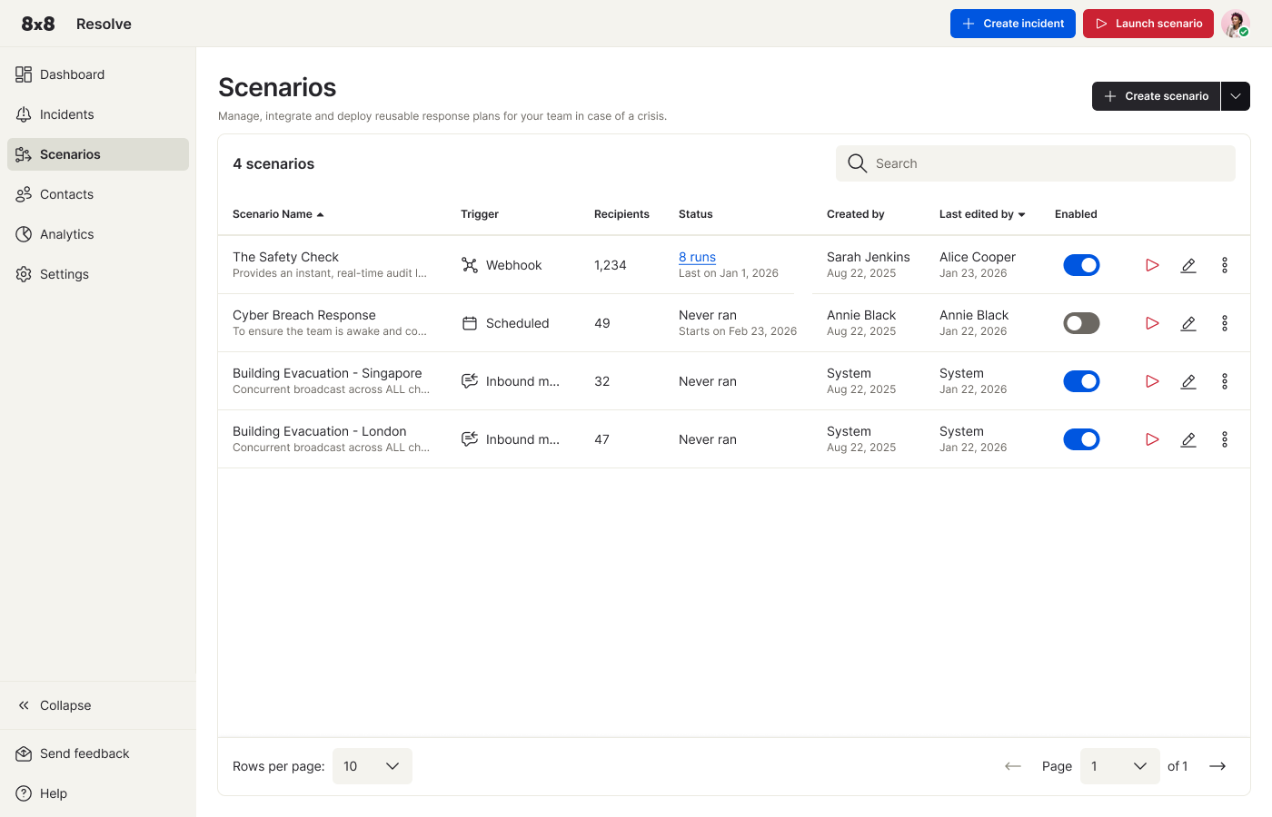Go to the previous page arrow
Screen dimensions: 1272x817
(1013, 766)
